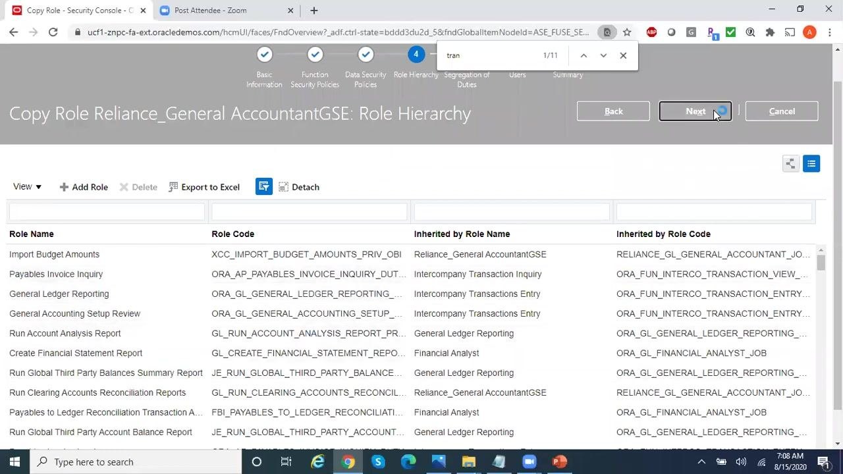Reload the current page
Image resolution: width=843 pixels, height=474 pixels.
[53, 32]
